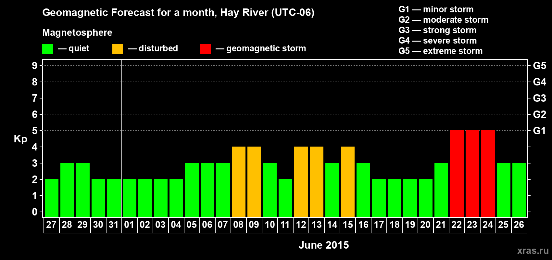
Task: Click the green bar for day 11
Action: click(x=285, y=198)
